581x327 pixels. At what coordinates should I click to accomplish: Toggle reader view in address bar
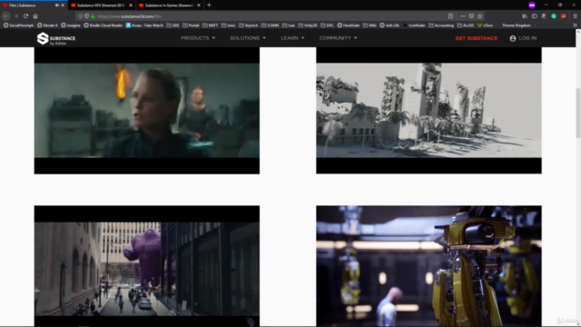point(450,16)
